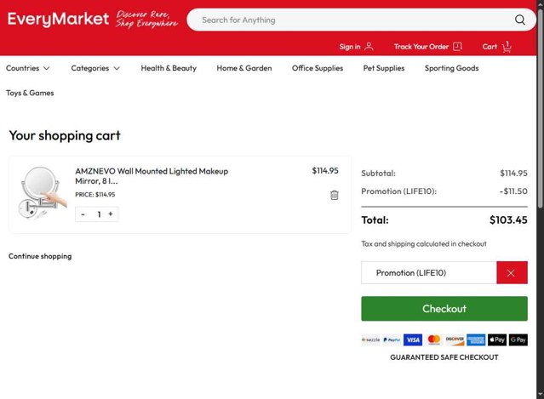The image size is (544, 399).
Task: Open Toys & Games menu item
Action: pos(30,93)
